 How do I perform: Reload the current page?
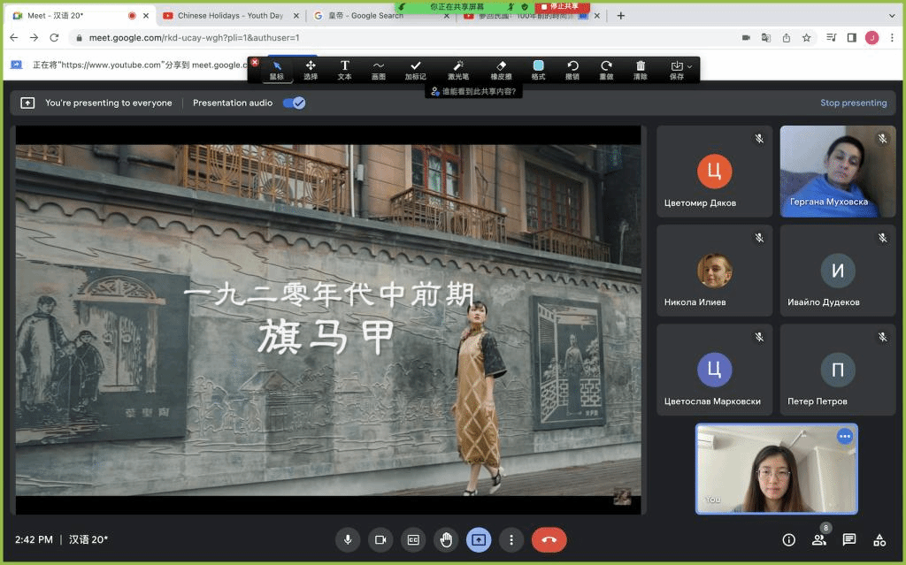(54, 37)
